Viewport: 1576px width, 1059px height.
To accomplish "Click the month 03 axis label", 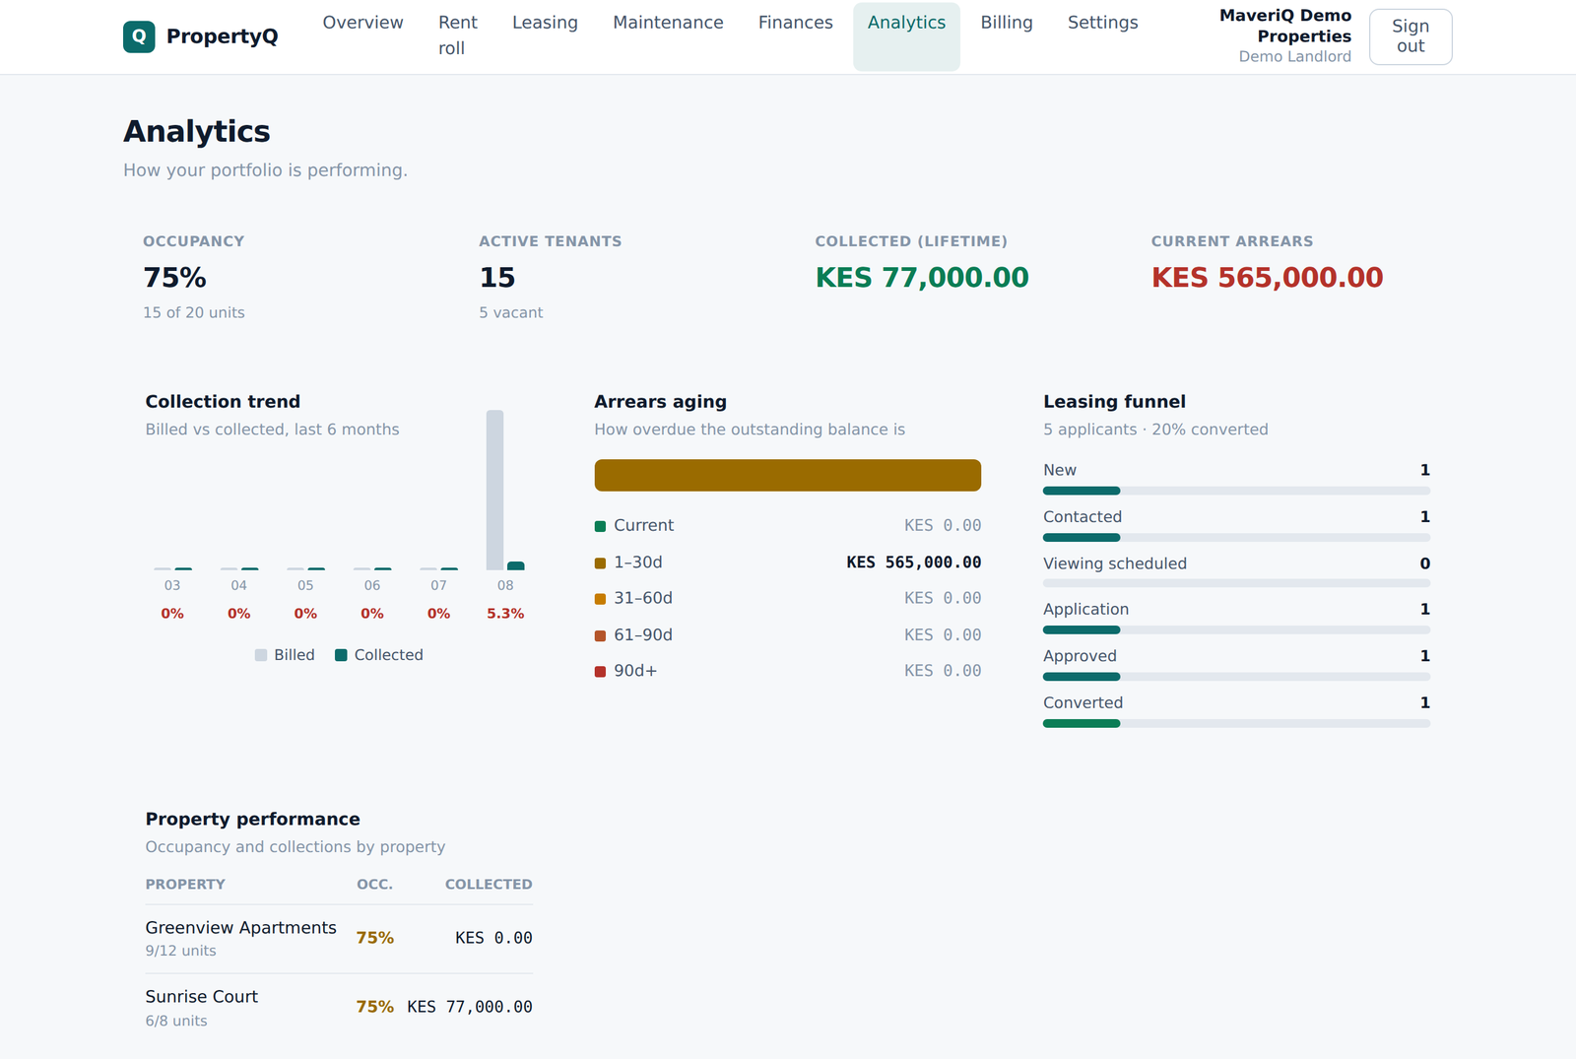I will click(x=172, y=585).
